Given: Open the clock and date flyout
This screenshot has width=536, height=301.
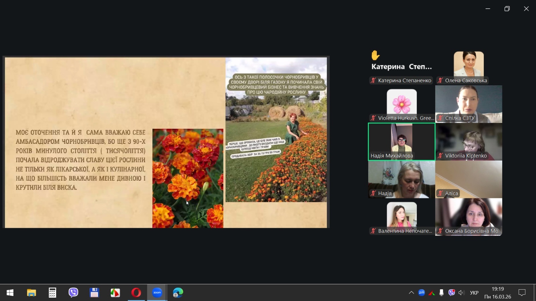Looking at the screenshot, I should coord(497,293).
